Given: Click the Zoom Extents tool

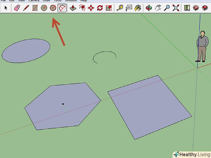Looking at the screenshot, I should [176, 8].
